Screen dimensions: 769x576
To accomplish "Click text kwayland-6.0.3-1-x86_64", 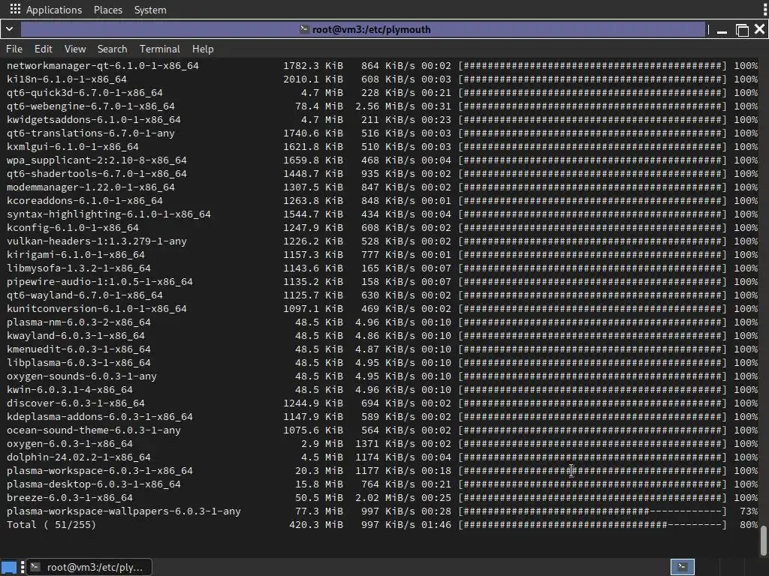I will [76, 335].
